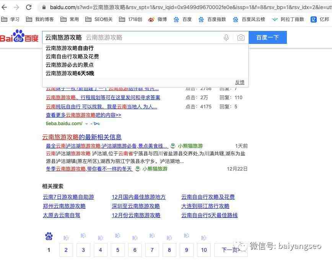Reload the page with refresh icon

[x=29, y=7]
